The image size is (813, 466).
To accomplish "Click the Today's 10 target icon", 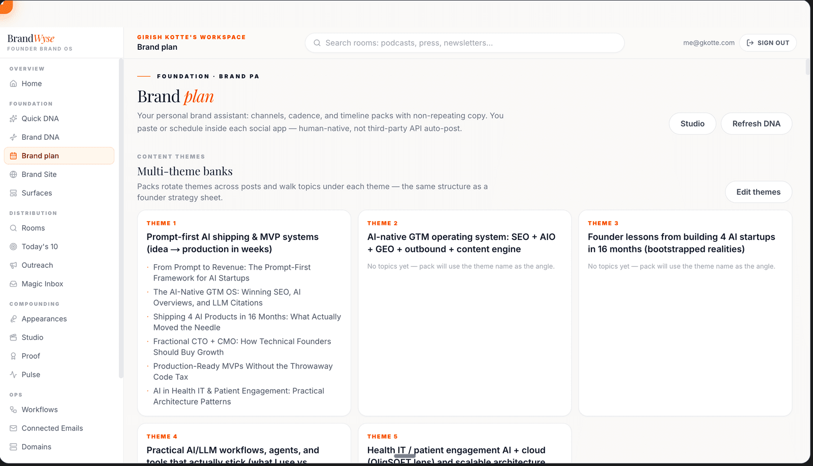I will coord(14,247).
